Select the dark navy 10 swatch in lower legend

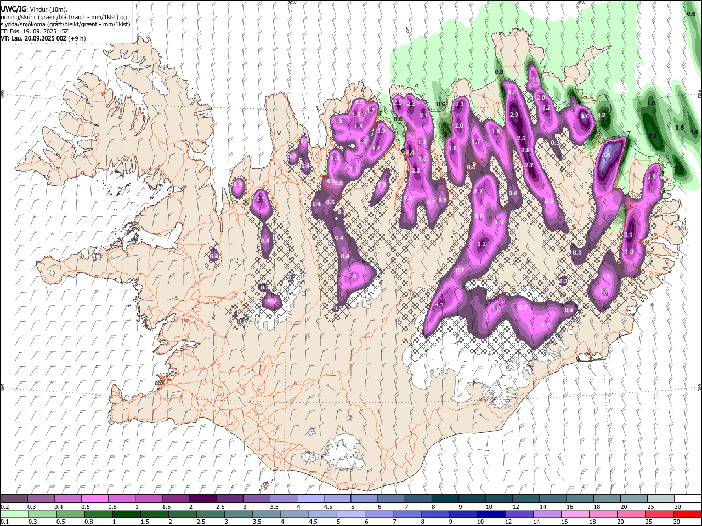pyautogui.click(x=491, y=514)
